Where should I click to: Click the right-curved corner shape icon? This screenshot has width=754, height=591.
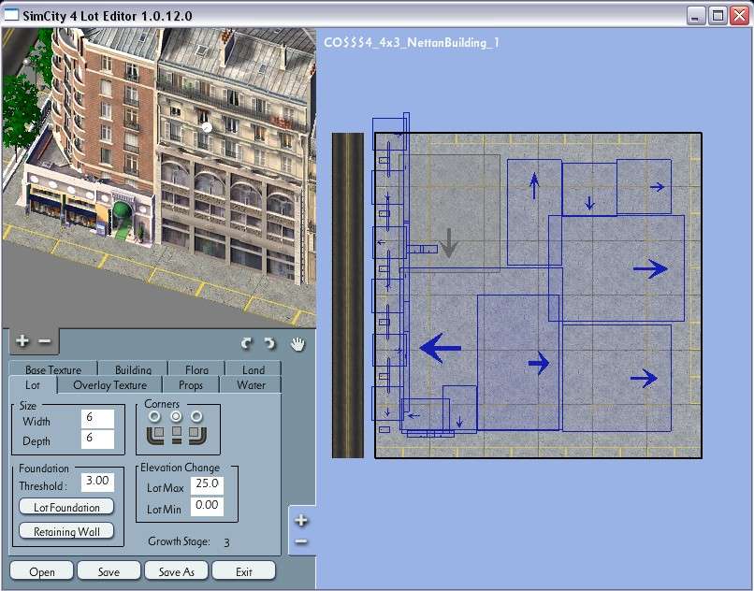click(197, 435)
